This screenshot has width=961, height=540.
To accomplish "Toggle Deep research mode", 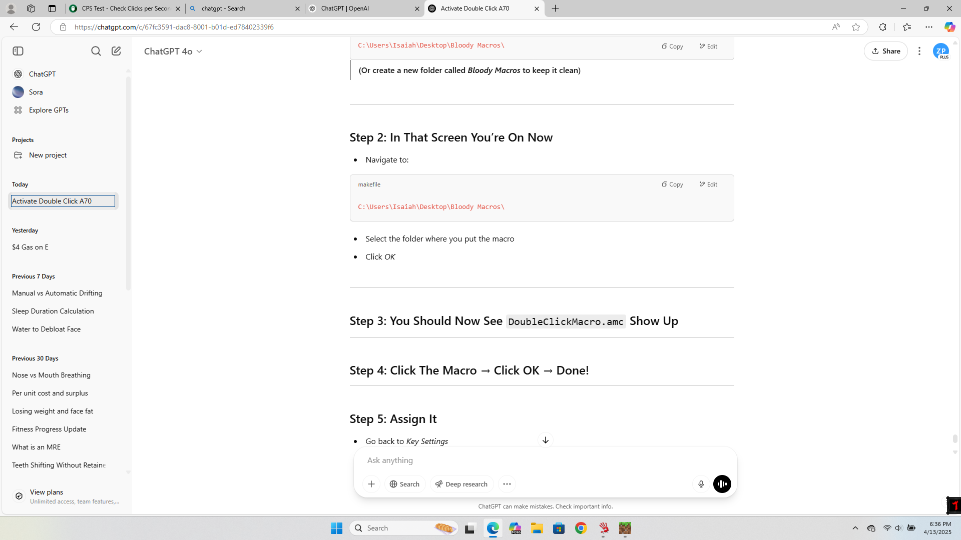I will click(461, 484).
